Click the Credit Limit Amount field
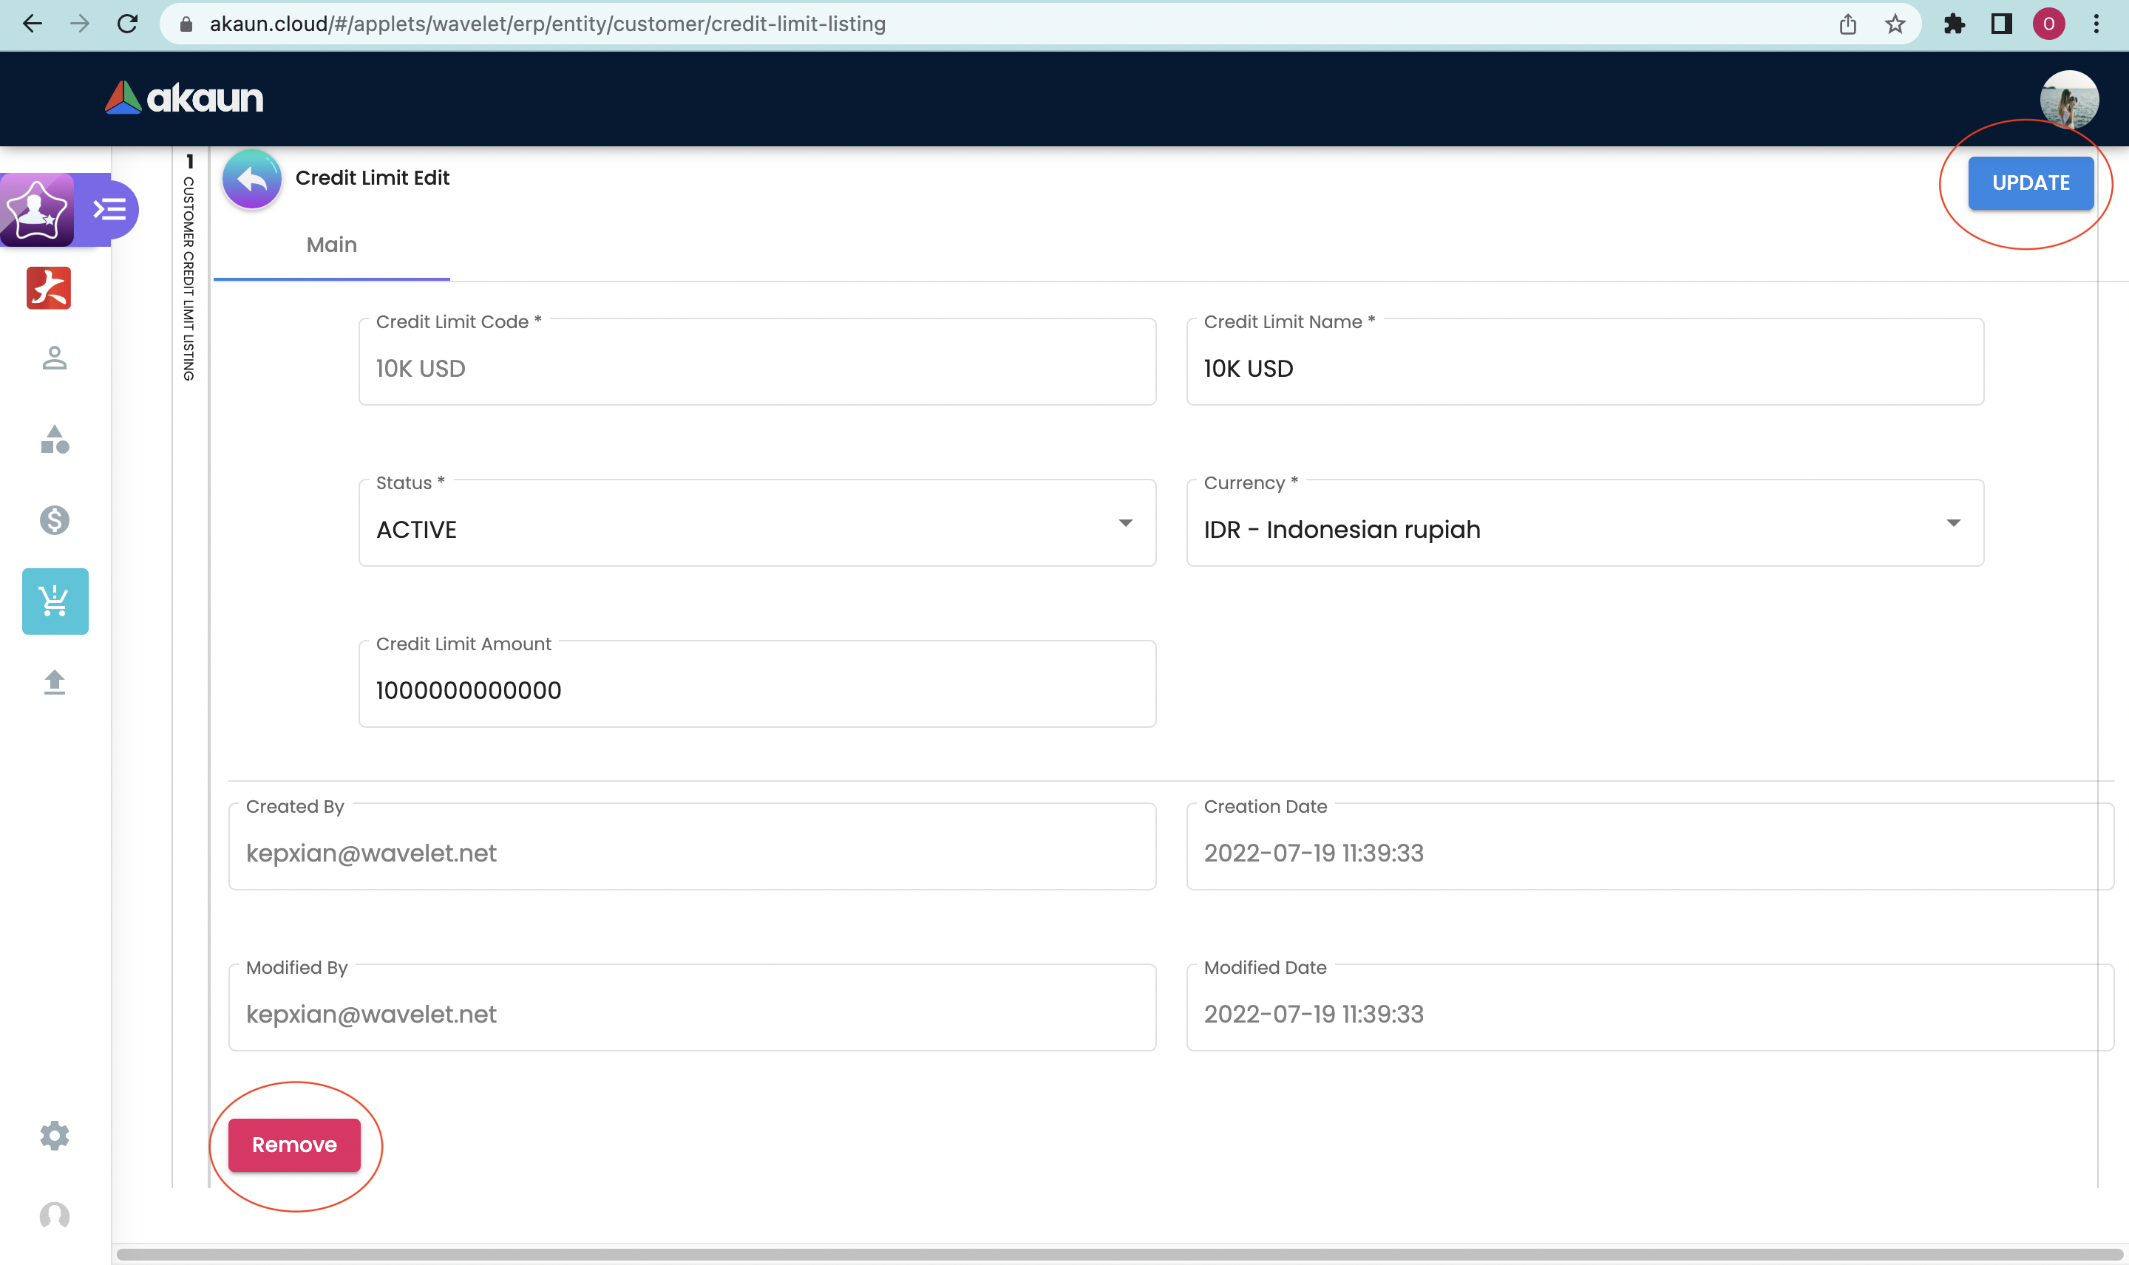Screen dimensions: 2129x1265 (x=757, y=689)
